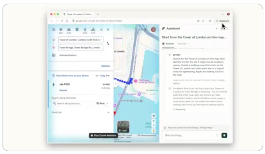Expand the Reasoning section
This screenshot has width=265, height=154.
[x=179, y=109]
